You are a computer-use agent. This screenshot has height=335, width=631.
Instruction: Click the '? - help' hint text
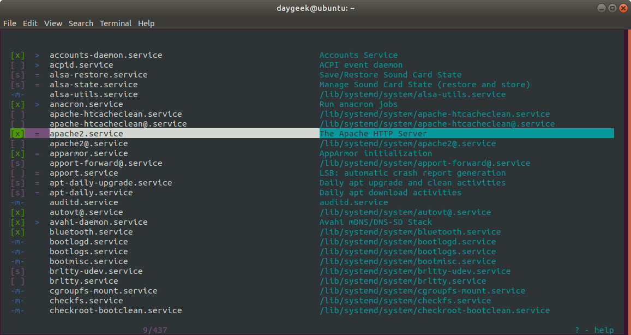coord(594,330)
